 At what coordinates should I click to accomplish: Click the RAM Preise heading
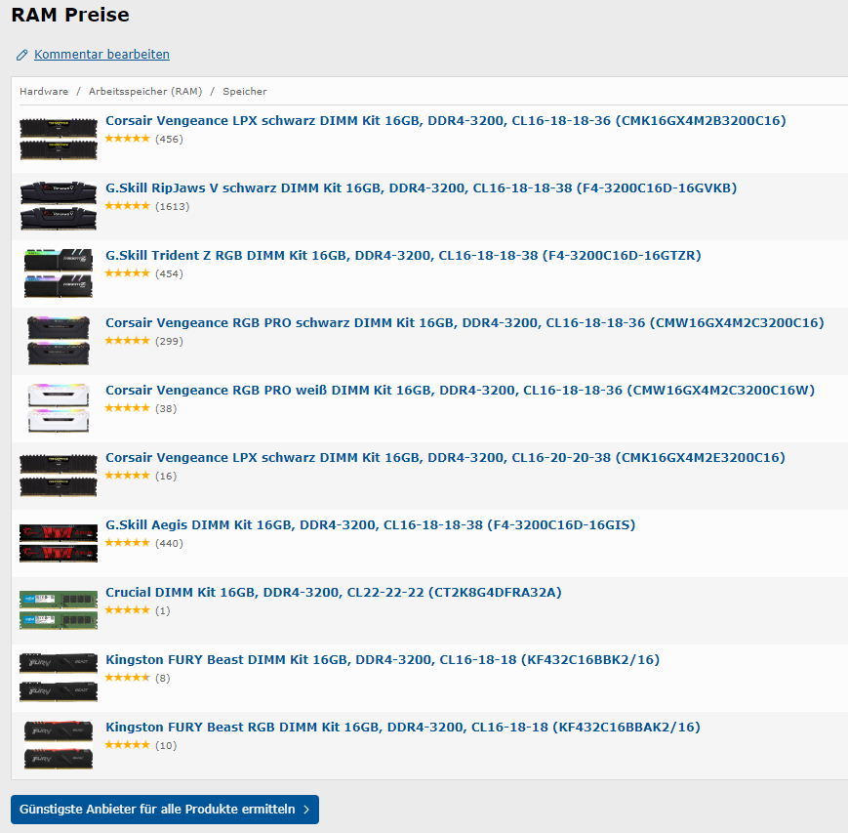coord(70,15)
